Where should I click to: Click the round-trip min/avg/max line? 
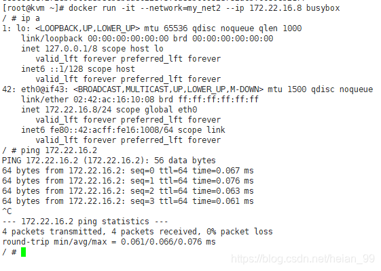tap(109, 242)
